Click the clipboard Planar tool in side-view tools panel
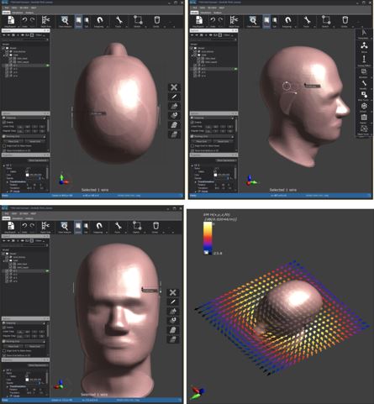Image resolution: width=374 pixels, height=404 pixels. 364,118
